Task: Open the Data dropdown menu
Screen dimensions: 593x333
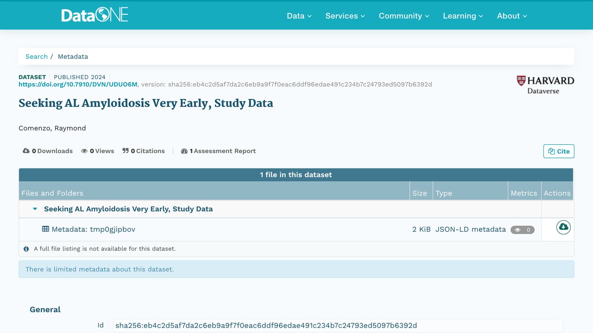Action: pos(299,16)
